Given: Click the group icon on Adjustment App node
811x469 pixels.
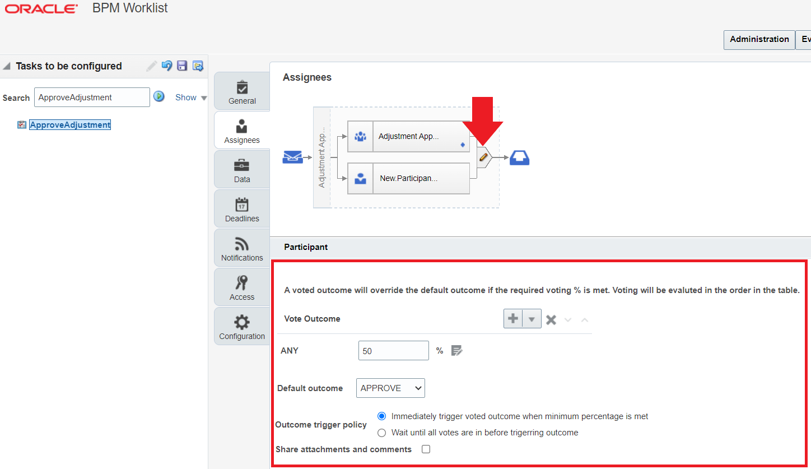Looking at the screenshot, I should pyautogui.click(x=361, y=136).
